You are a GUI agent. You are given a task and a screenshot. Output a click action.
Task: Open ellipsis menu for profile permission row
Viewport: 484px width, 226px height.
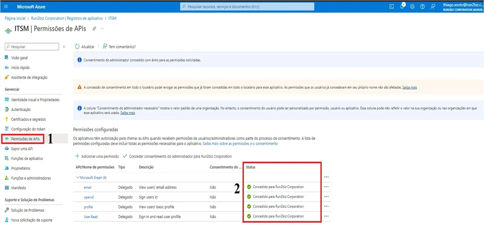pyautogui.click(x=326, y=206)
